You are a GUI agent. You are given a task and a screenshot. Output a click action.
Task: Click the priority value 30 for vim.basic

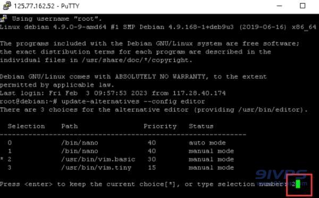(x=152, y=159)
